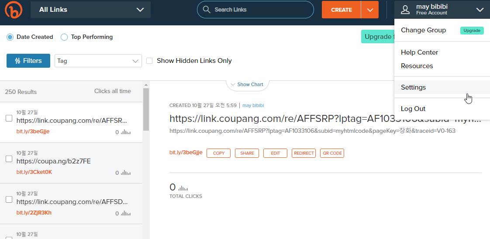The width and height of the screenshot is (490, 239).
Task: Click the QR CODE button
Action: [332, 153]
